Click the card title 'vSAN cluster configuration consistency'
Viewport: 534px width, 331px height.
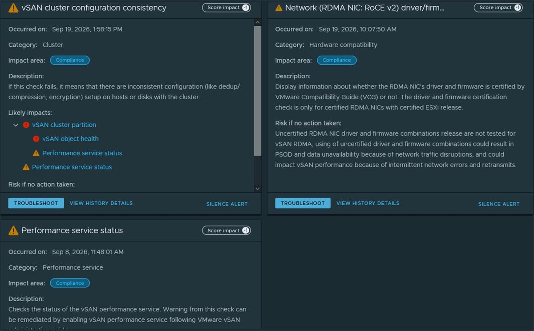94,8
